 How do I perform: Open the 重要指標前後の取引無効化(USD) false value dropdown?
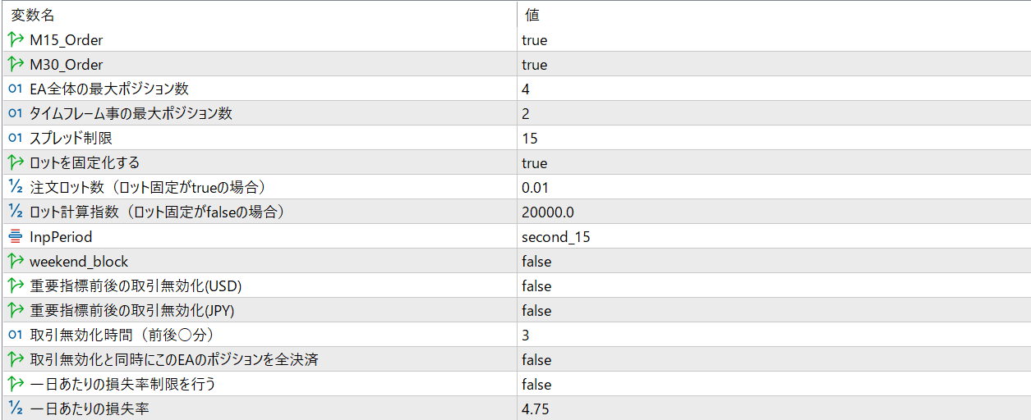pos(536,285)
